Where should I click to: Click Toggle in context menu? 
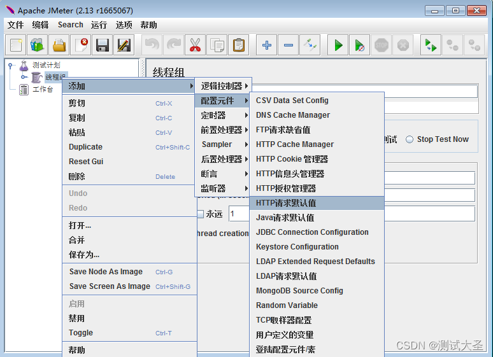coord(129,333)
